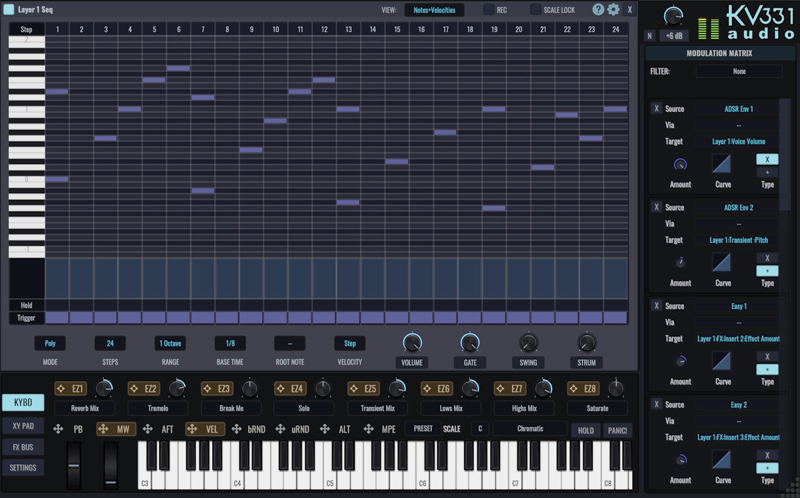This screenshot has width=800, height=498.
Task: Enable the REC checkbox
Action: click(x=488, y=10)
